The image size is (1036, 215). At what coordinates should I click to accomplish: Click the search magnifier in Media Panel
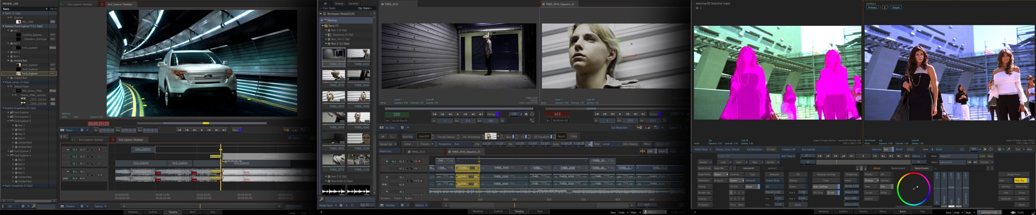(x=321, y=199)
